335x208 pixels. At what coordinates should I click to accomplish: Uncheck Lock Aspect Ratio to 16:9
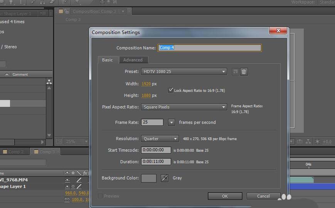(171, 90)
